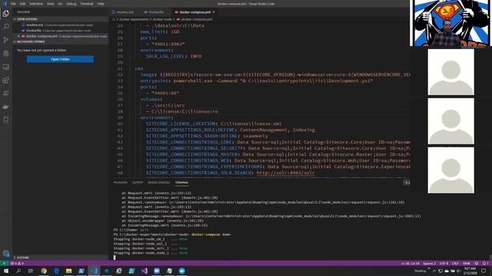Open the Source Control view
Screen dimensions: 492x276
[x=5, y=40]
